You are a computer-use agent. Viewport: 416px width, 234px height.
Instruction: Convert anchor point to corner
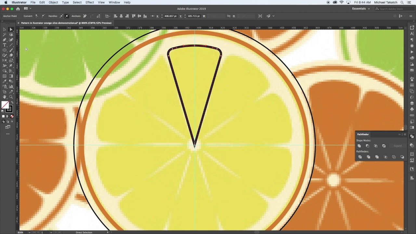coord(37,16)
